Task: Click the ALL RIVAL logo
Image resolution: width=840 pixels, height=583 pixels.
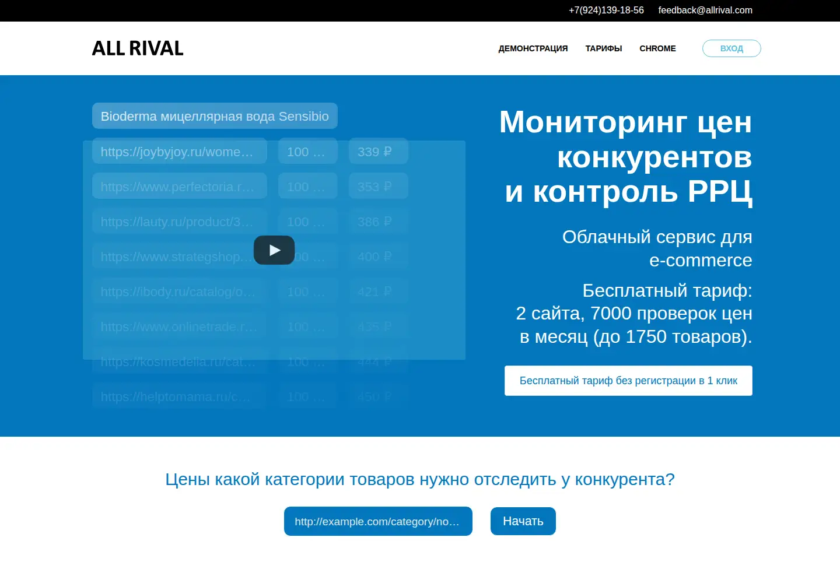Action: coord(138,48)
